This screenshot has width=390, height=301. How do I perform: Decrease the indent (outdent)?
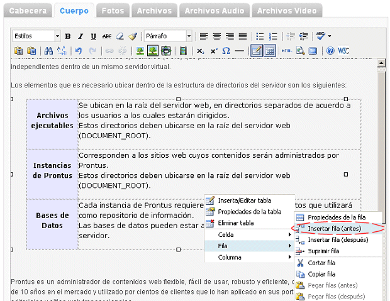coord(291,36)
